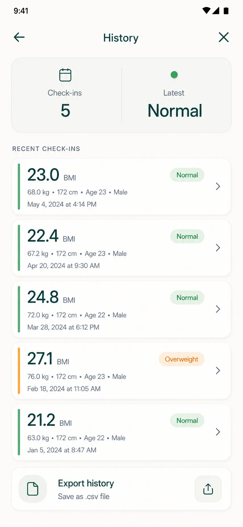Tap the document file icon

33,489
